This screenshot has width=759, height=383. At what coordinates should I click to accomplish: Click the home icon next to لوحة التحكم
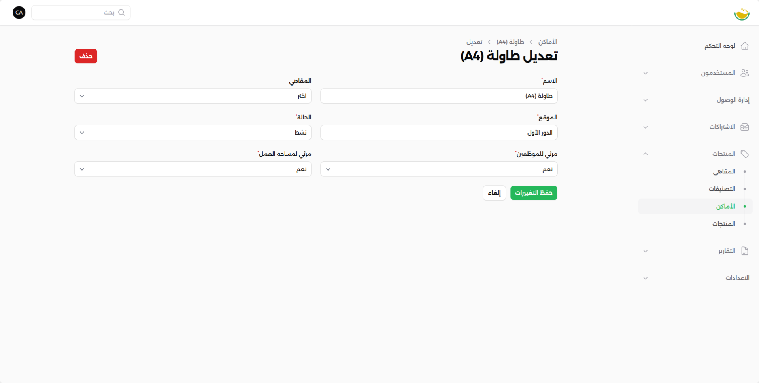point(745,46)
